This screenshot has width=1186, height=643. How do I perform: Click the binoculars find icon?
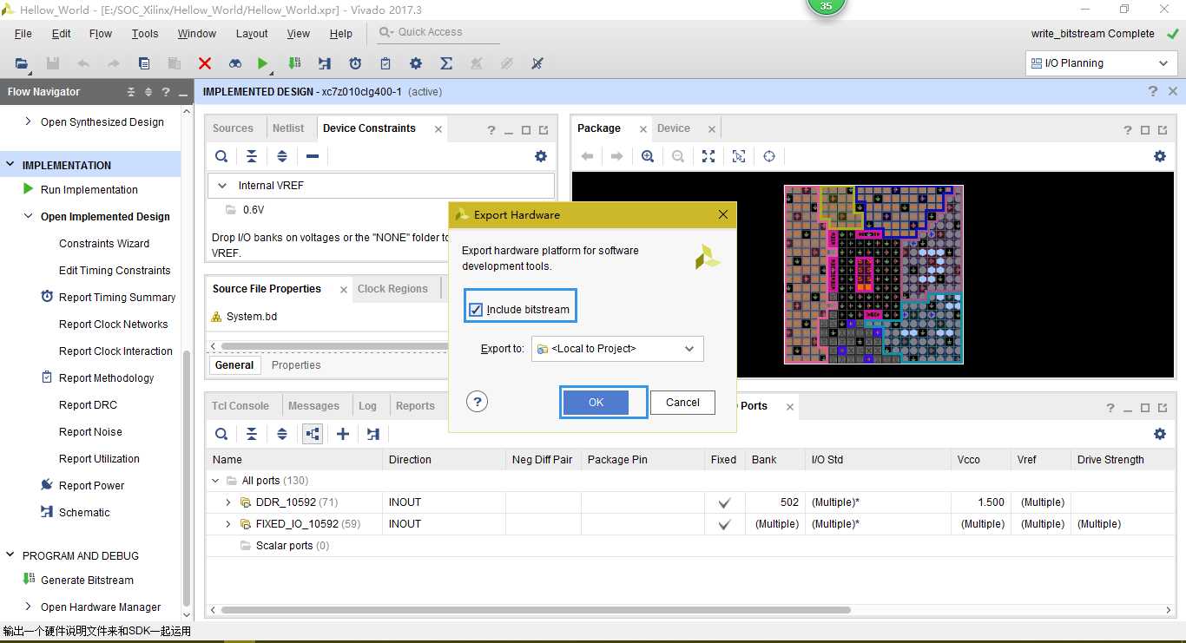tap(235, 63)
